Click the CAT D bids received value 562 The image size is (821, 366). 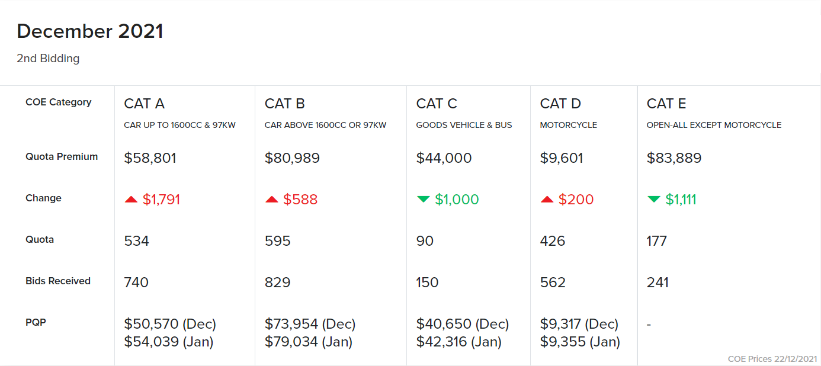pos(553,282)
